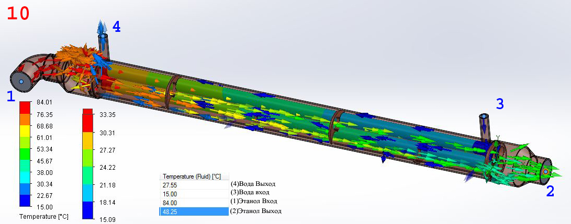Image resolution: width=571 pixels, height=224 pixels.
Task: Click the 30.31 legend value
Action: click(108, 133)
